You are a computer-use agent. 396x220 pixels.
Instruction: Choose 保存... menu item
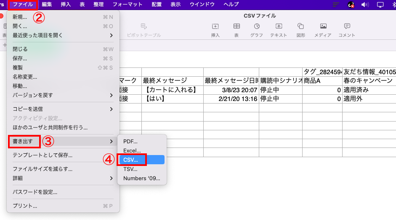[x=63, y=59]
